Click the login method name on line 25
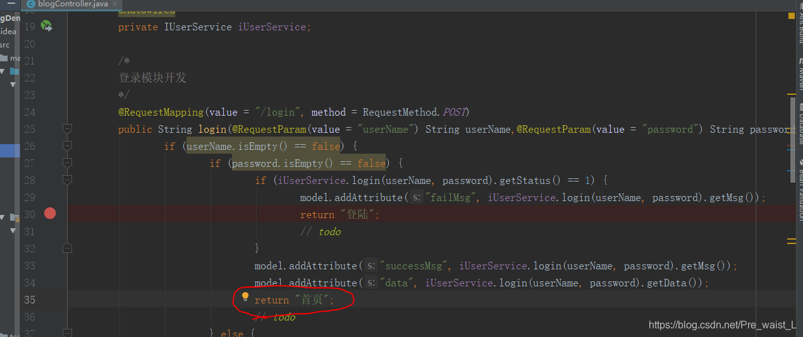 click(212, 129)
